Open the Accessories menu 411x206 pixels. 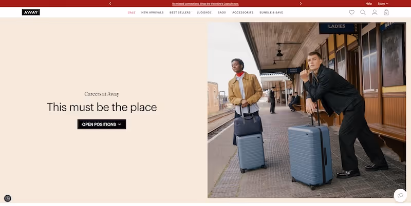coord(242,12)
